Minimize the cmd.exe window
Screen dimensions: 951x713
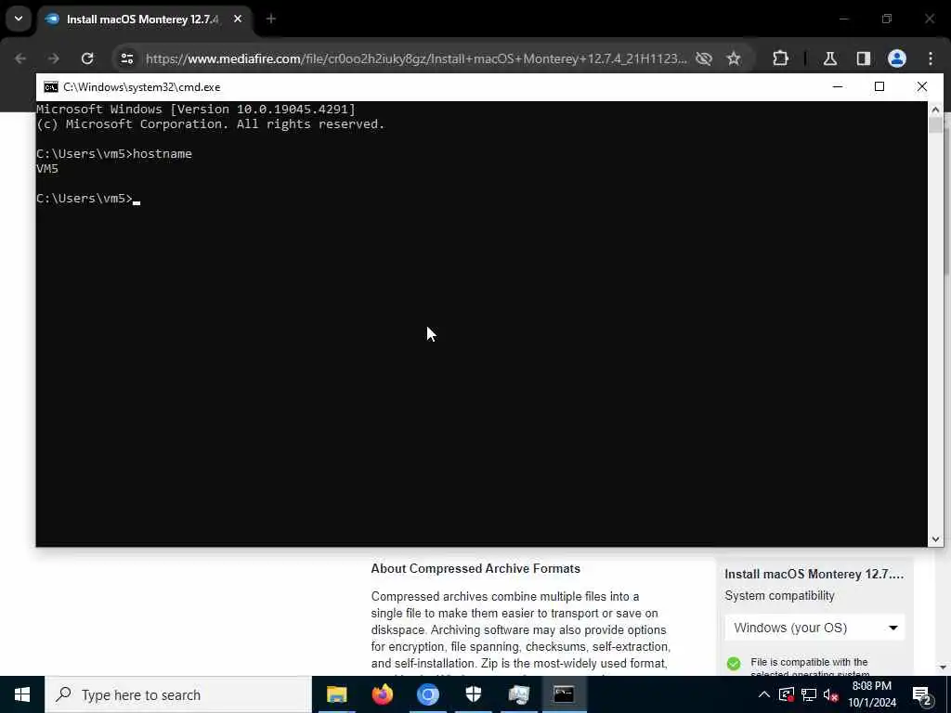point(838,86)
